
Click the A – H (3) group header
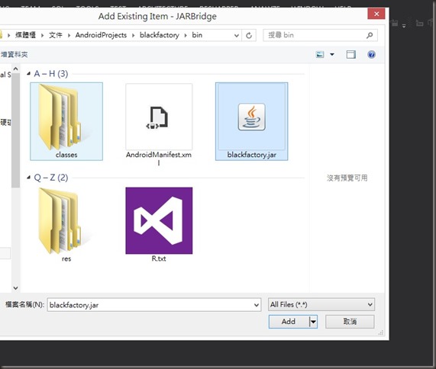pyautogui.click(x=51, y=74)
